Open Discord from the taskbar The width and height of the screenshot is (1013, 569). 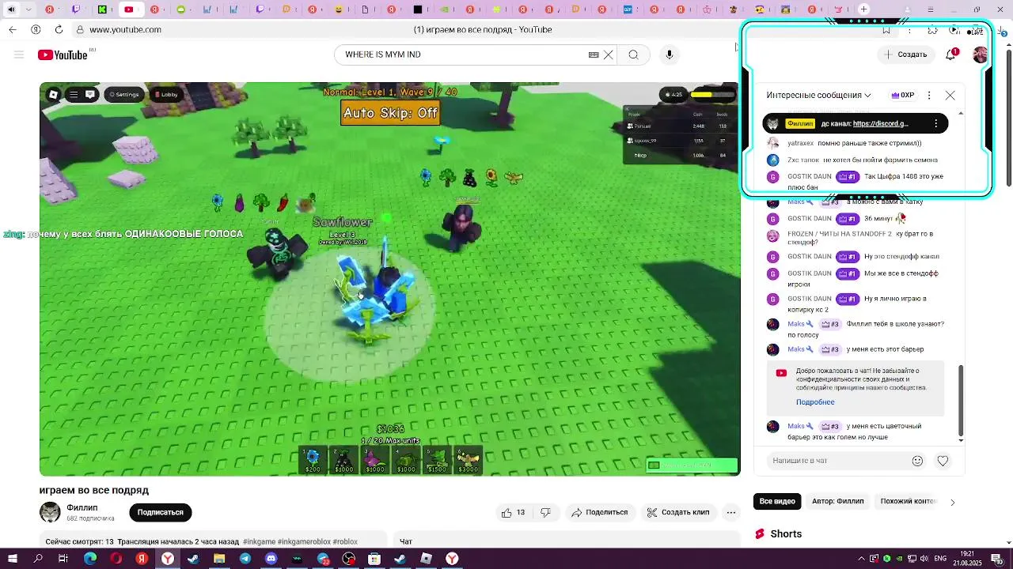coord(271,559)
